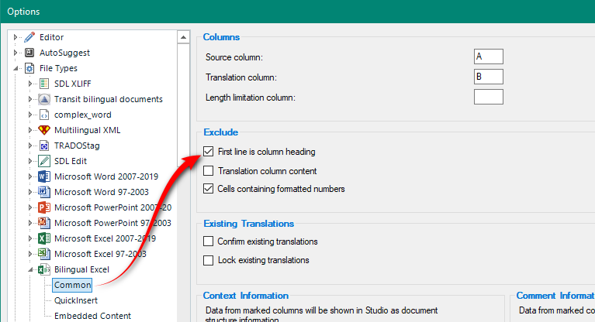Click the Editor pencil icon
Viewport: 595px width, 322px height.
tap(29, 37)
